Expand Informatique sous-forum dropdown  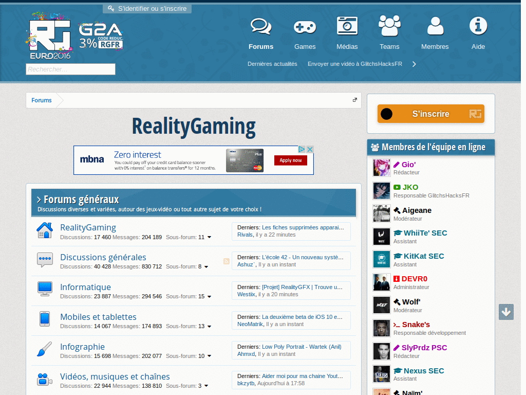pos(210,297)
